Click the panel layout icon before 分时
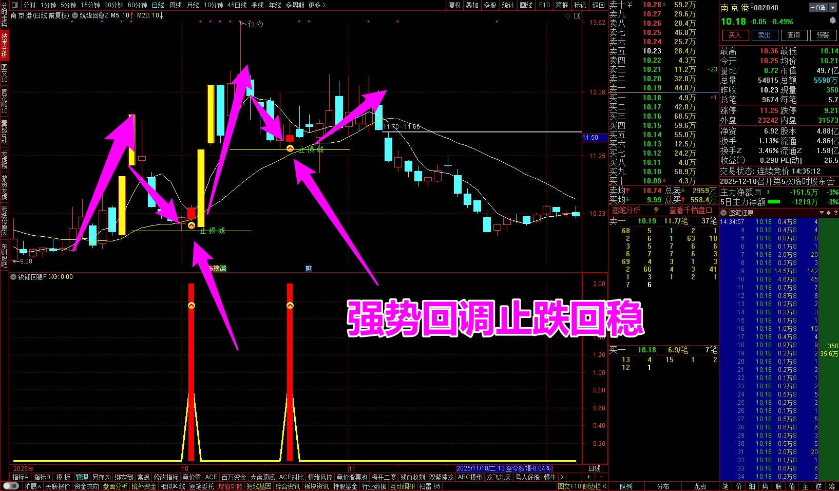 click(x=15, y=5)
